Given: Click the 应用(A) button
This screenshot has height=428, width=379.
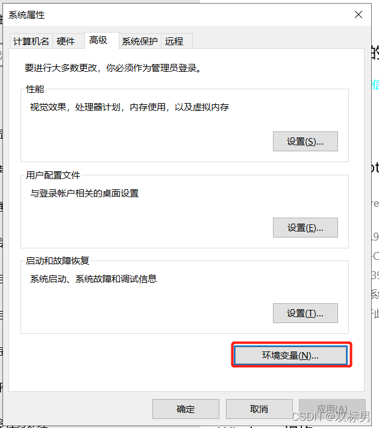Looking at the screenshot, I should click(x=332, y=409).
